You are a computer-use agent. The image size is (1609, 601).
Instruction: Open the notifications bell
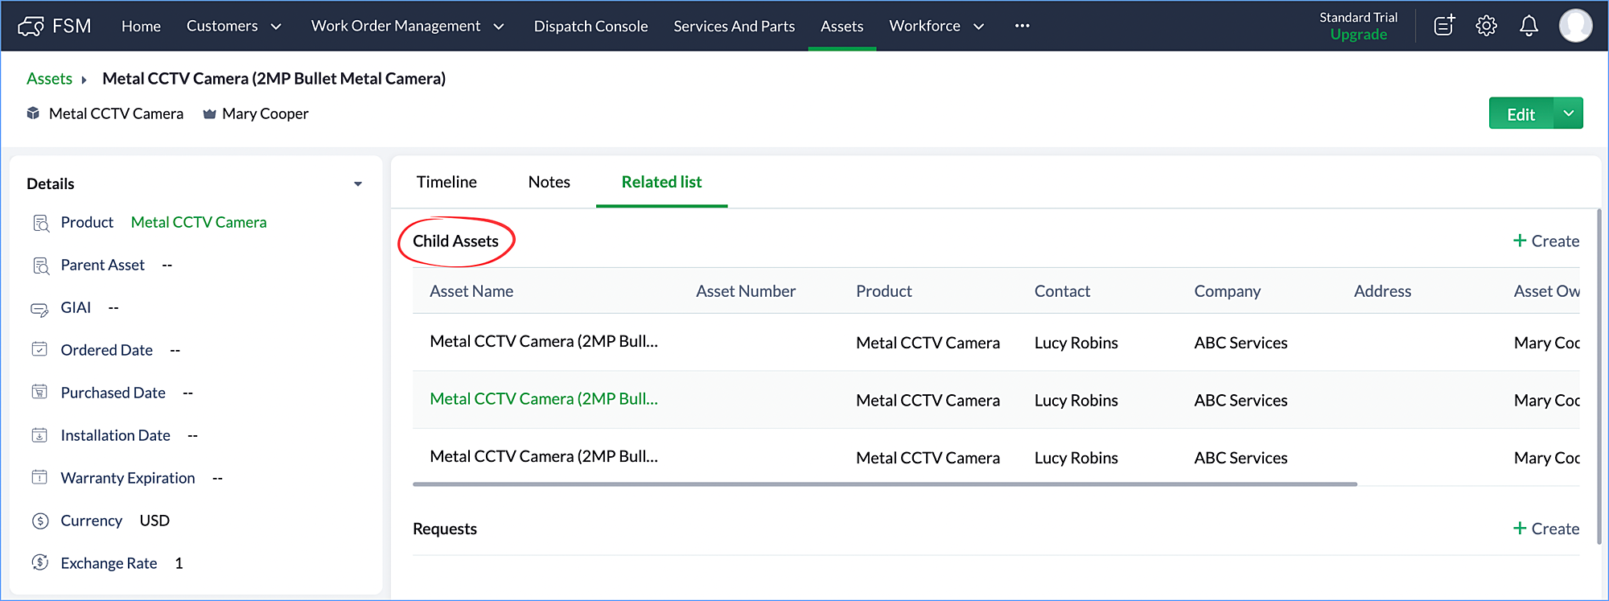click(x=1529, y=26)
